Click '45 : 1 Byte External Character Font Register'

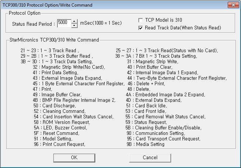point(78,84)
